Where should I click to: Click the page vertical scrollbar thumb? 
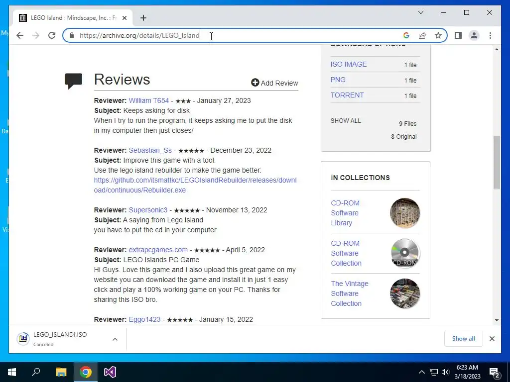497,163
